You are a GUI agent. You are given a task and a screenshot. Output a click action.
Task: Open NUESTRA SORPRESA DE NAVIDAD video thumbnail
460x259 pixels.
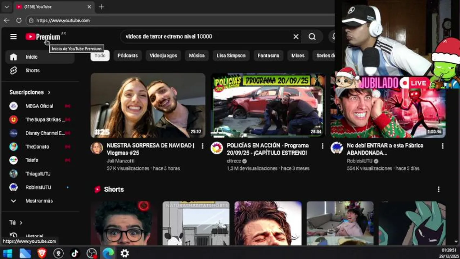coord(148,105)
